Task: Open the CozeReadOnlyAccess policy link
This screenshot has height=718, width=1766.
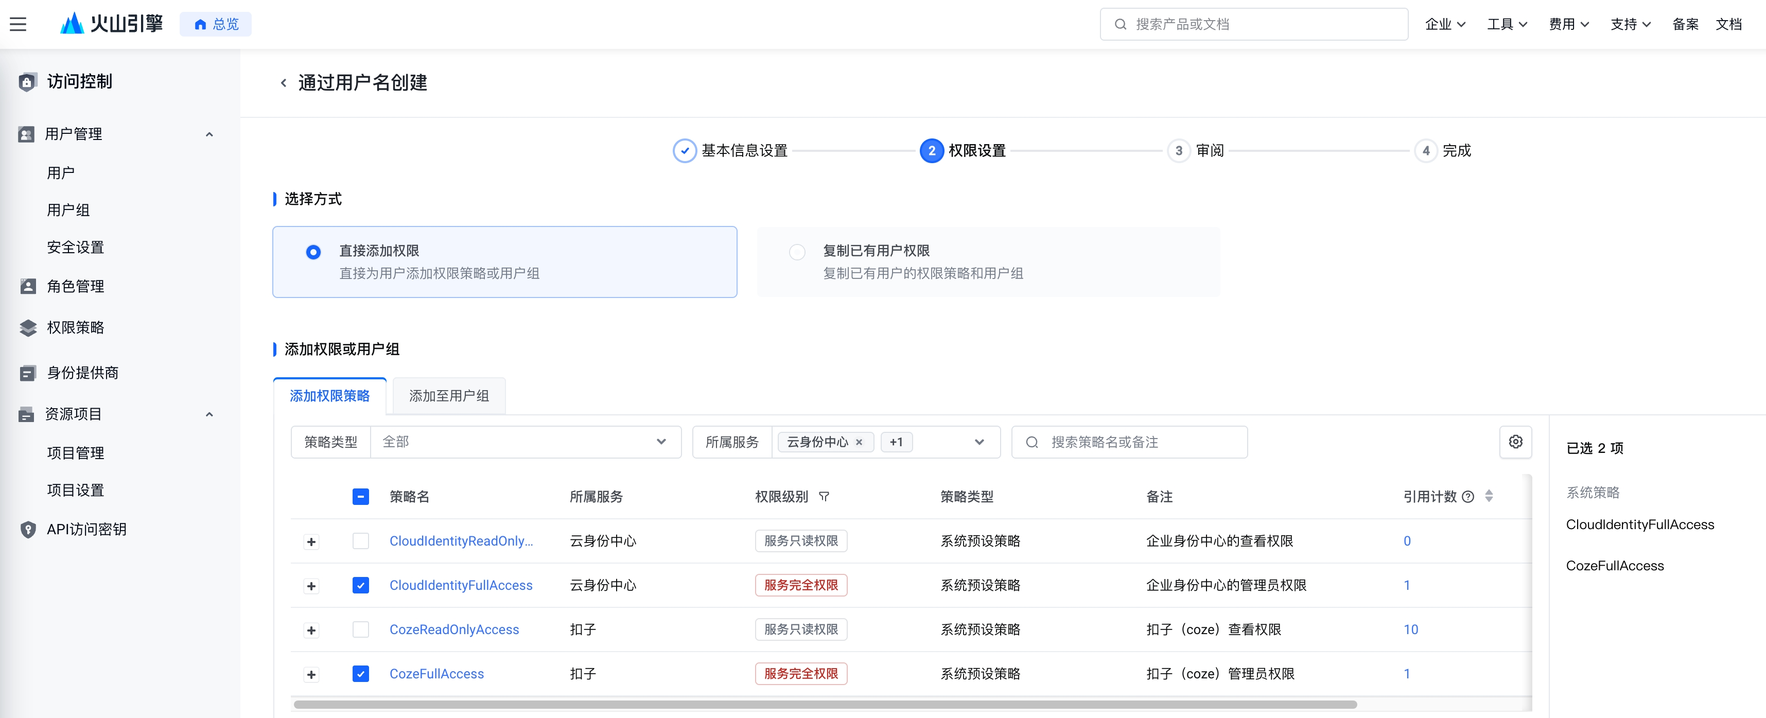Action: [454, 629]
